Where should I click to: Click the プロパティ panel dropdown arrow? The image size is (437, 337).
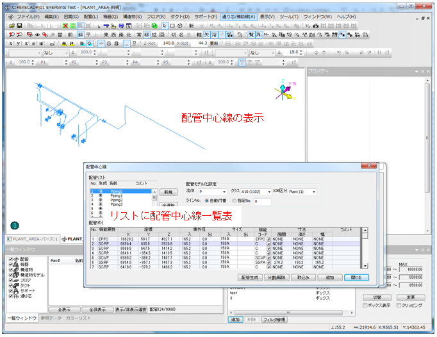416,71
